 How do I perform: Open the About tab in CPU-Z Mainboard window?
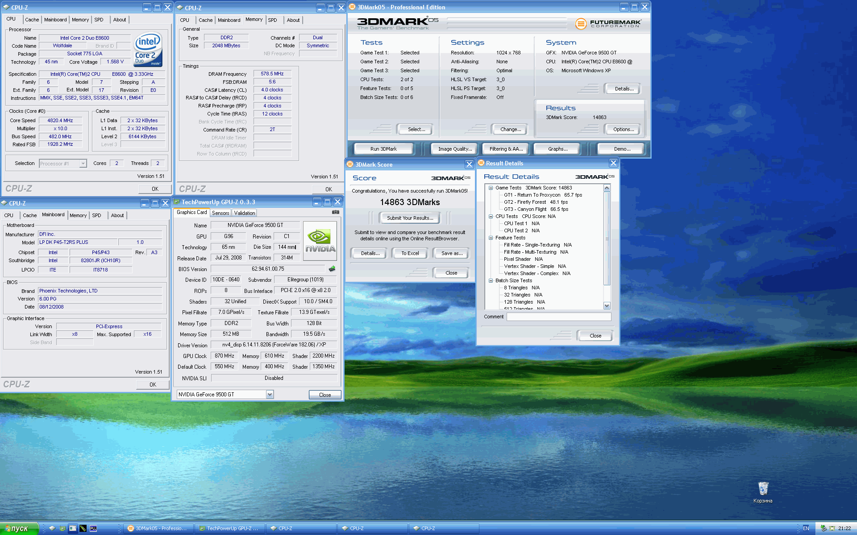[x=117, y=215]
